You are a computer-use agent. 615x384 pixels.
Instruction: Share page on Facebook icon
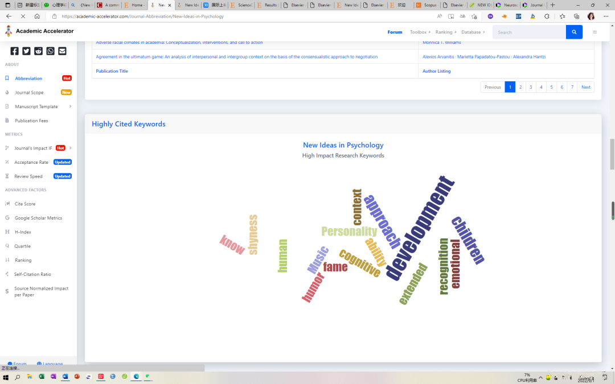[14, 51]
